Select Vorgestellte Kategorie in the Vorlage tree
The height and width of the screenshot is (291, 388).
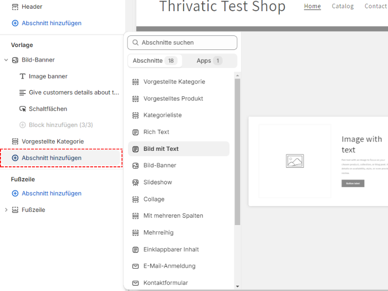pos(52,142)
